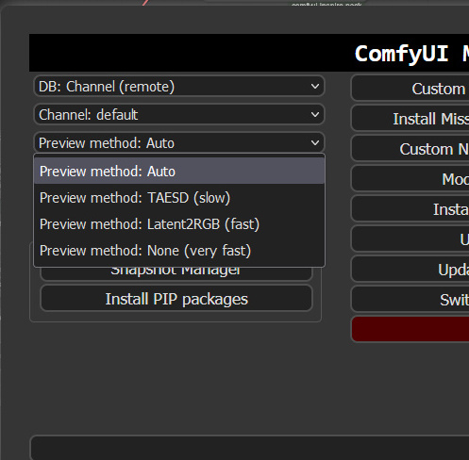Choose Preview method: Latent2RGB (fast)

(179, 224)
